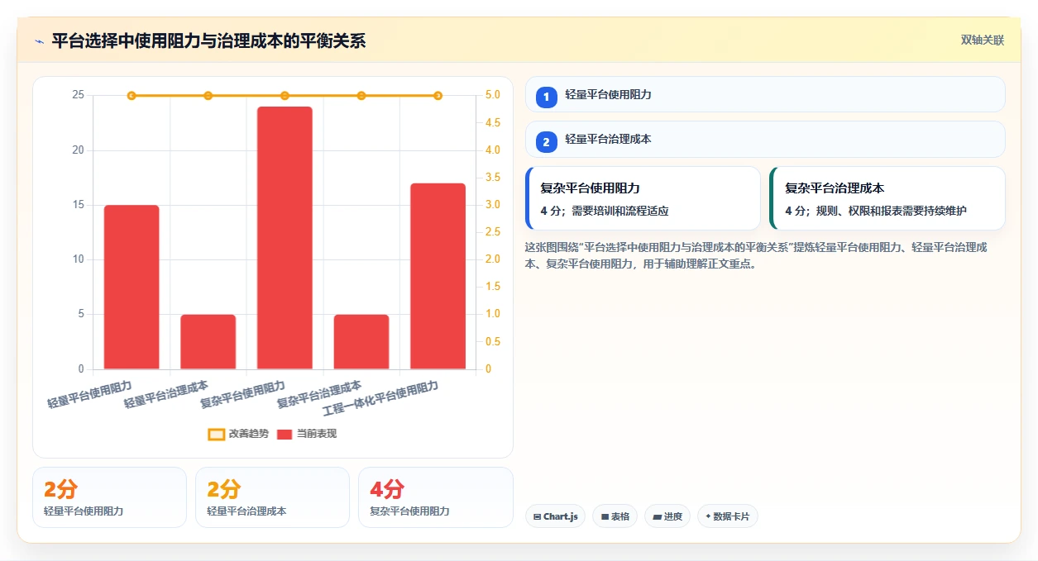Viewport: 1038px width, 561px height.
Task: Click the icon in the 进度 tag
Action: click(x=657, y=516)
